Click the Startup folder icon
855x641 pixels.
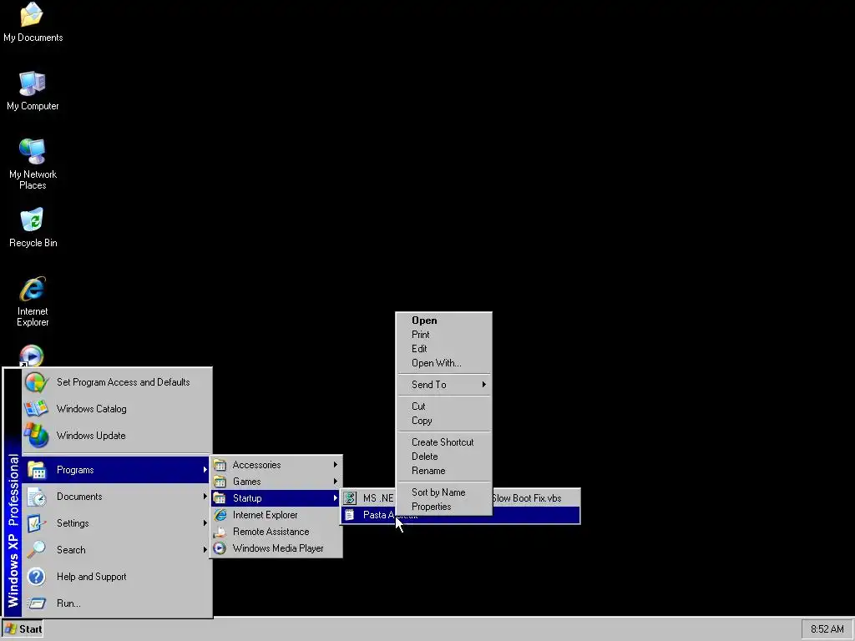coord(220,498)
